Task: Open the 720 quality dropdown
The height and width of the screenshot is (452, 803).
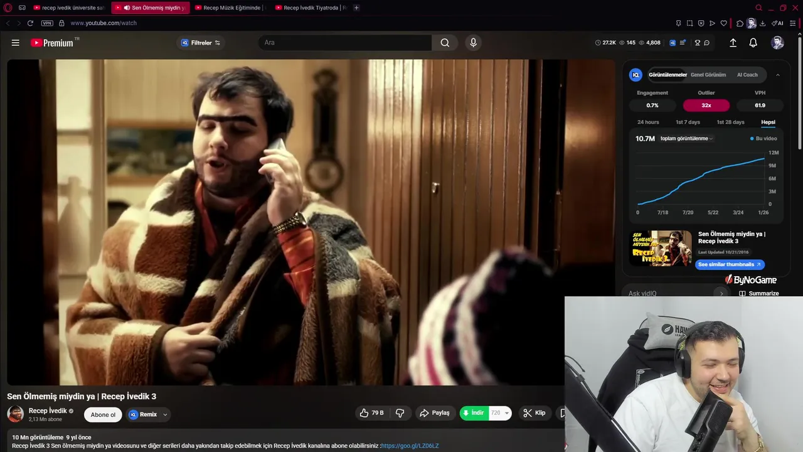Action: (500, 413)
